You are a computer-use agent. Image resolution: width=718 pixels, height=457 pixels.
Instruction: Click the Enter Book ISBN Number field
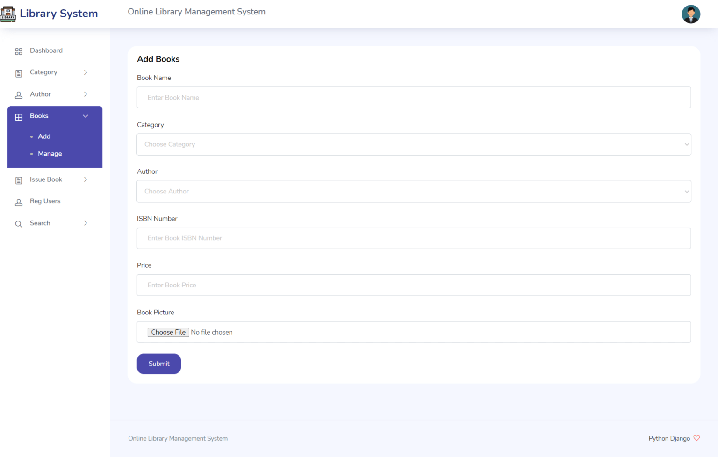[x=413, y=238]
